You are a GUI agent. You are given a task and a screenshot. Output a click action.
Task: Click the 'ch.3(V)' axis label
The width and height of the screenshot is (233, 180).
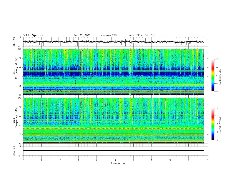(x=14, y=151)
